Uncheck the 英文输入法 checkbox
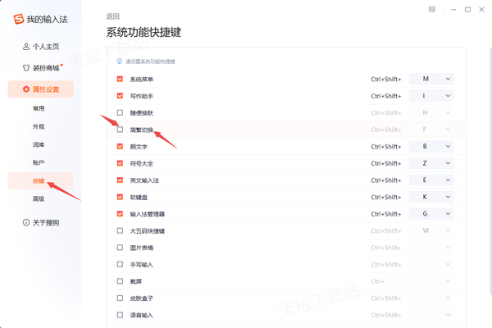The image size is (492, 328). pos(120,180)
